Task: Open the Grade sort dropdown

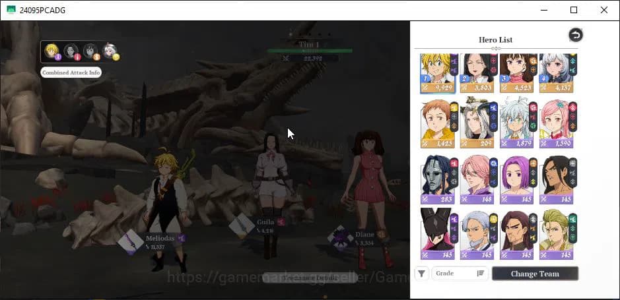Action: pos(460,274)
